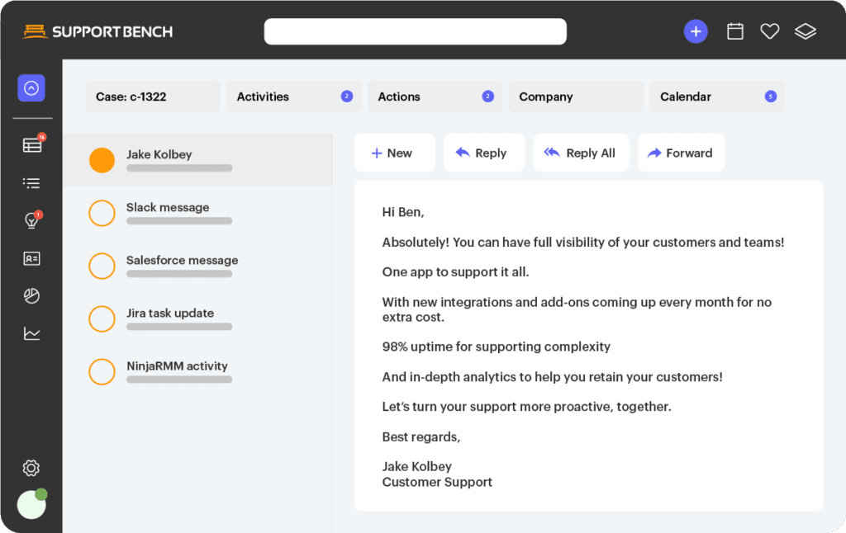Collapse sidebar using the purple chevron button

(x=31, y=87)
